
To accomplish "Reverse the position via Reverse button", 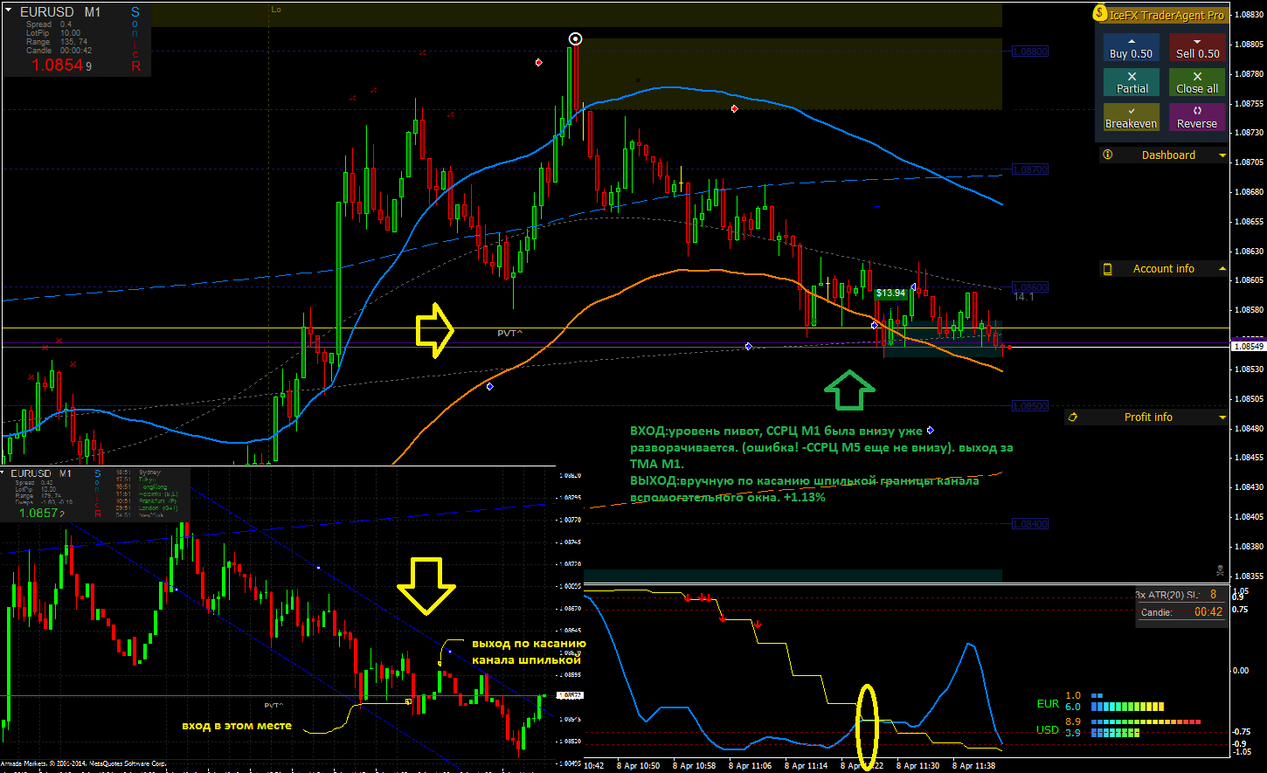I will point(1197,117).
